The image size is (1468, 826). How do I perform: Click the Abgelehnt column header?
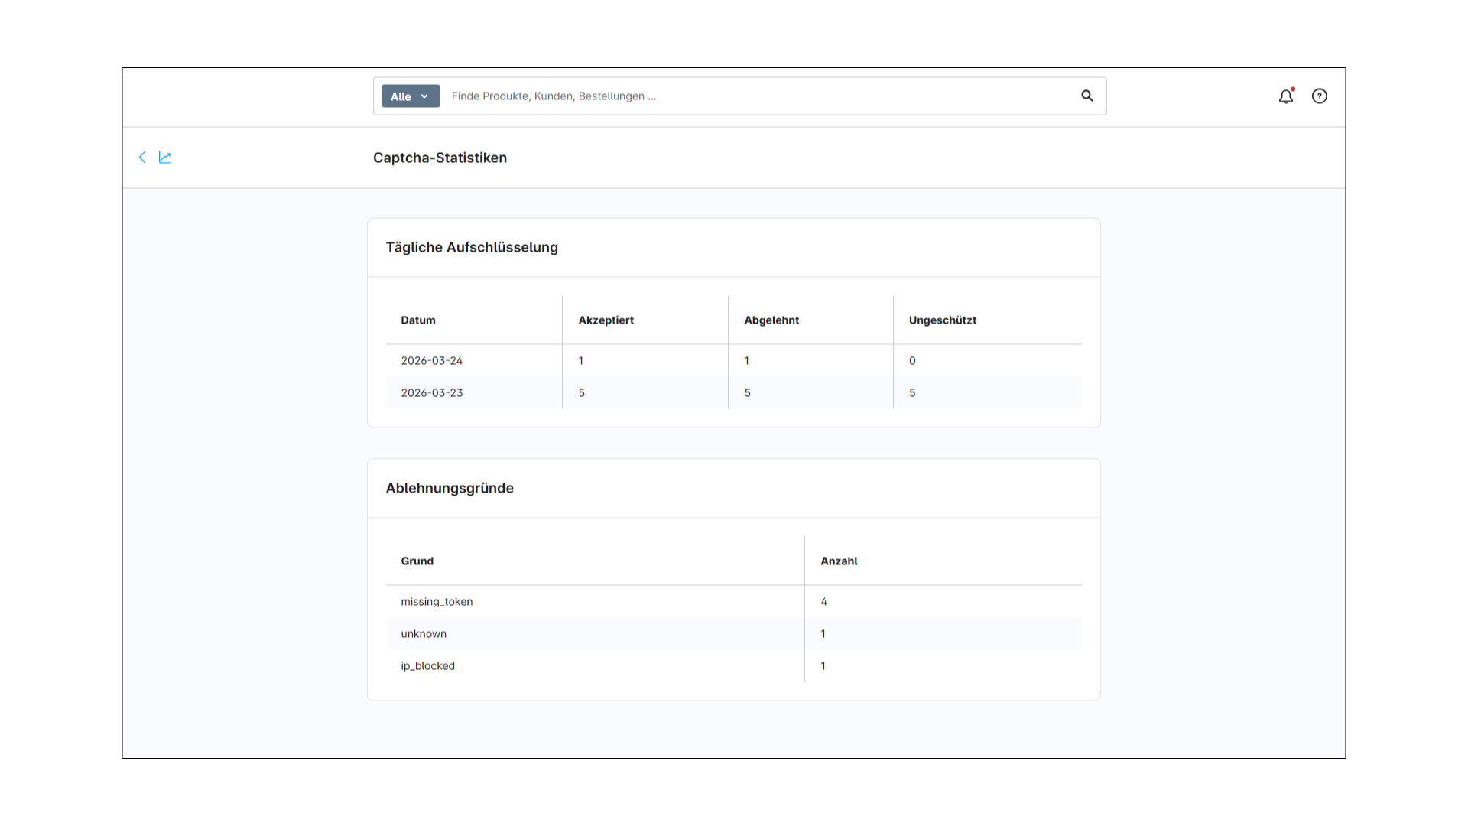coord(771,320)
